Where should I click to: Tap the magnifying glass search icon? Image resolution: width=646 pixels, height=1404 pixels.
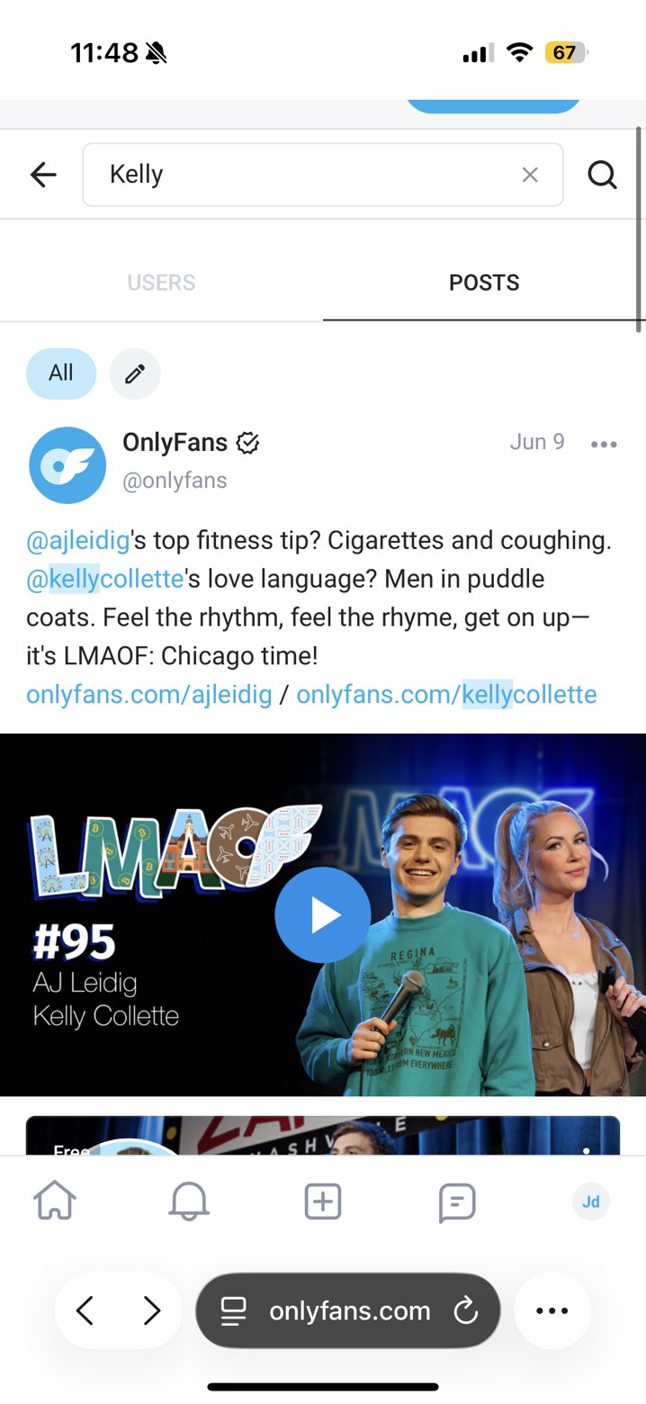click(x=602, y=175)
